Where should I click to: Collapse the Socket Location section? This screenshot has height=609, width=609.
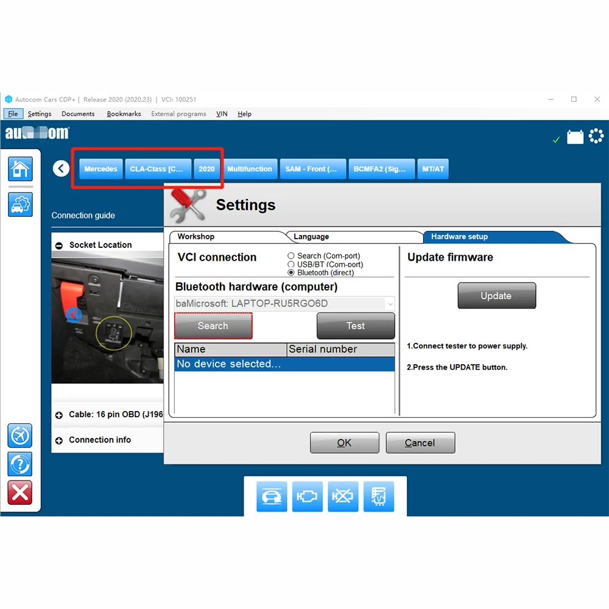(x=59, y=245)
